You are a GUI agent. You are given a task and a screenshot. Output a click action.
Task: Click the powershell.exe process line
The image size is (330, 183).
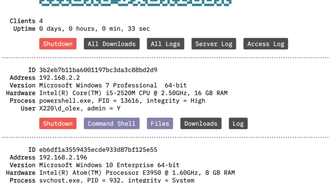pos(122,101)
